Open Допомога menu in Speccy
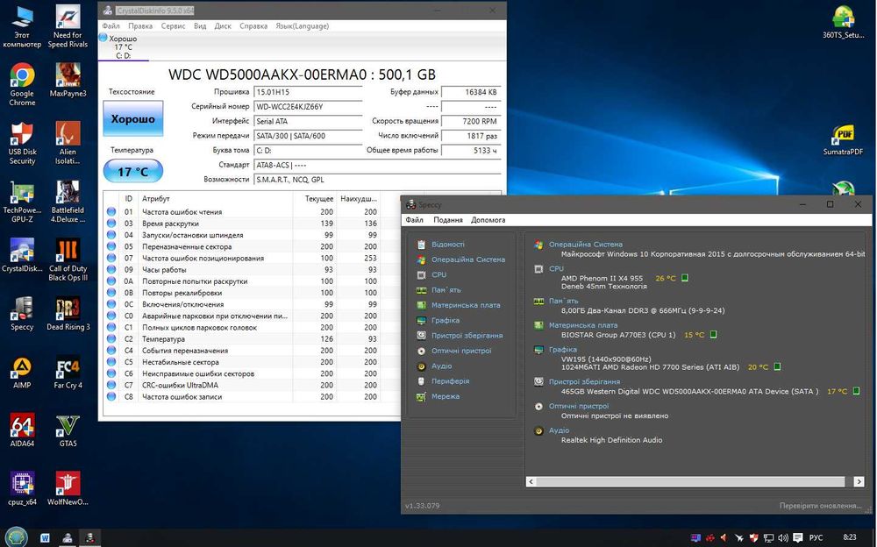The height and width of the screenshot is (547, 877). (488, 220)
